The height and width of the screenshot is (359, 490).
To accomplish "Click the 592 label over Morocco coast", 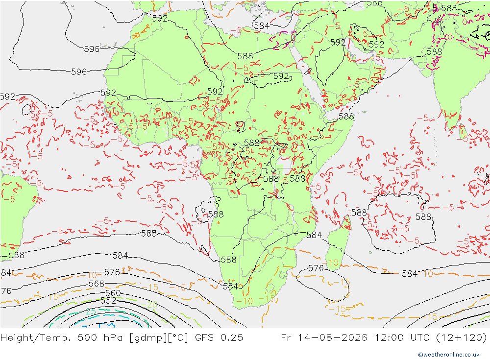I will click(x=160, y=19).
